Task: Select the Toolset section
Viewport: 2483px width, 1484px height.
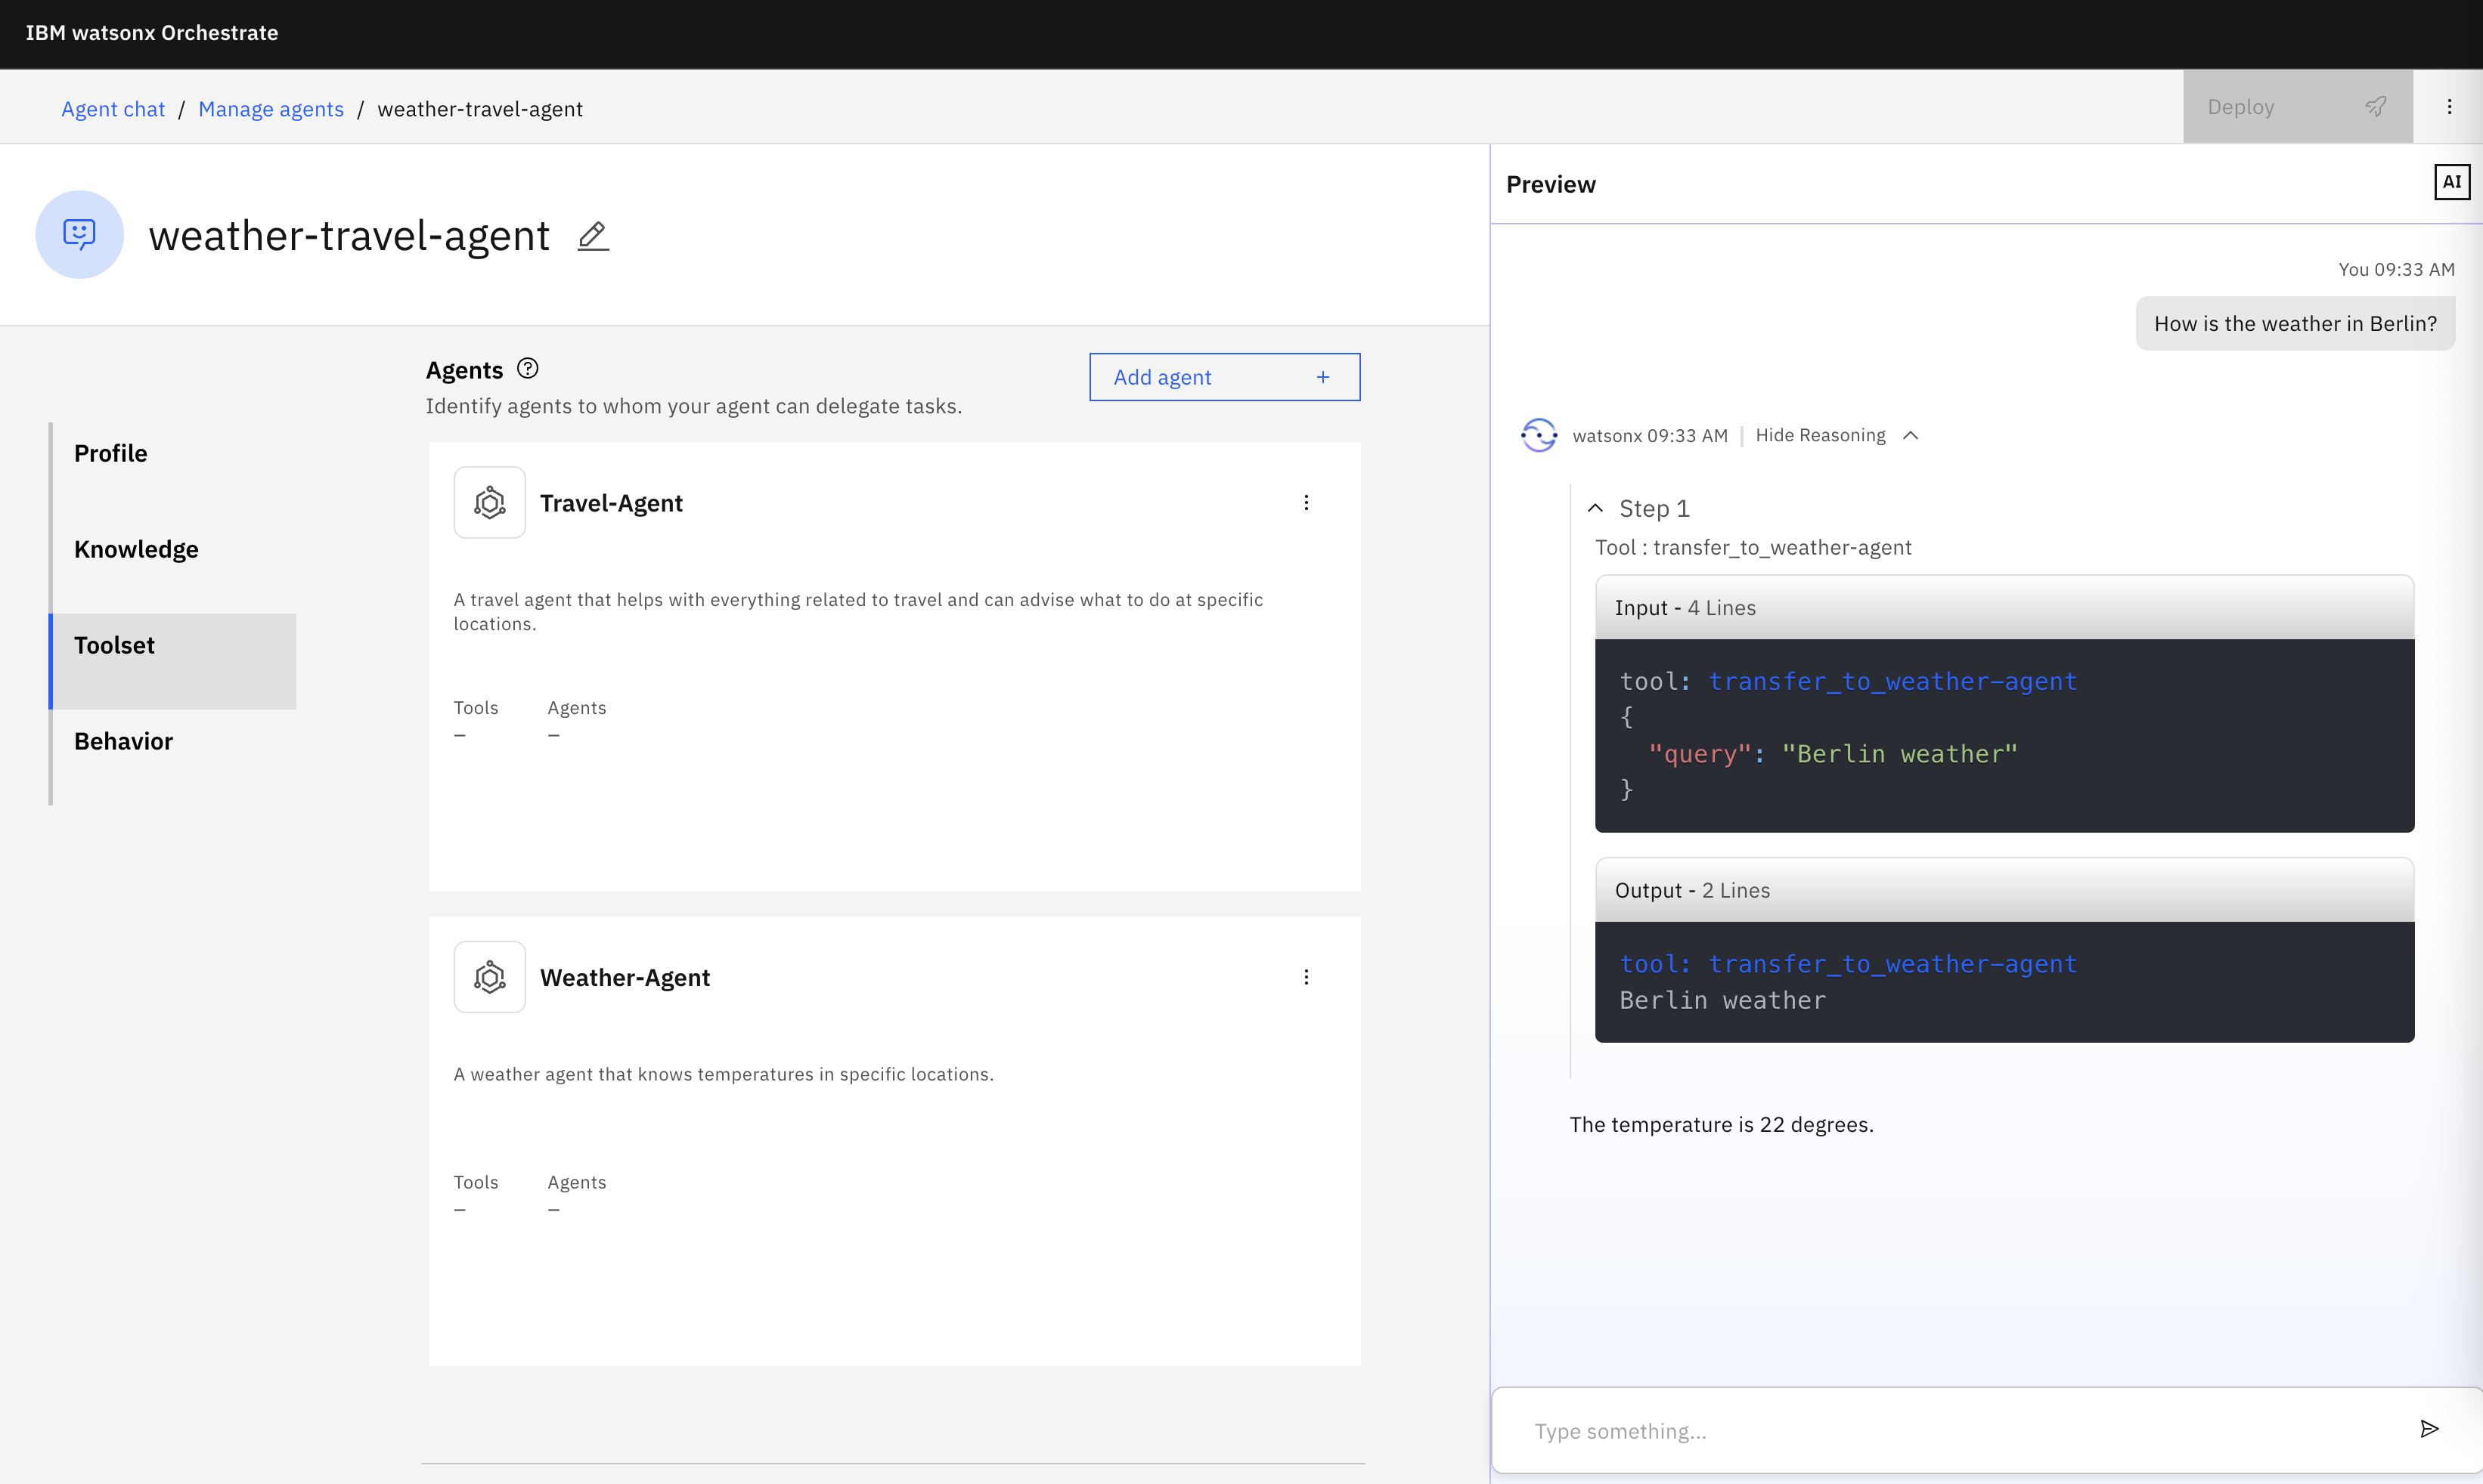Action: pyautogui.click(x=173, y=661)
